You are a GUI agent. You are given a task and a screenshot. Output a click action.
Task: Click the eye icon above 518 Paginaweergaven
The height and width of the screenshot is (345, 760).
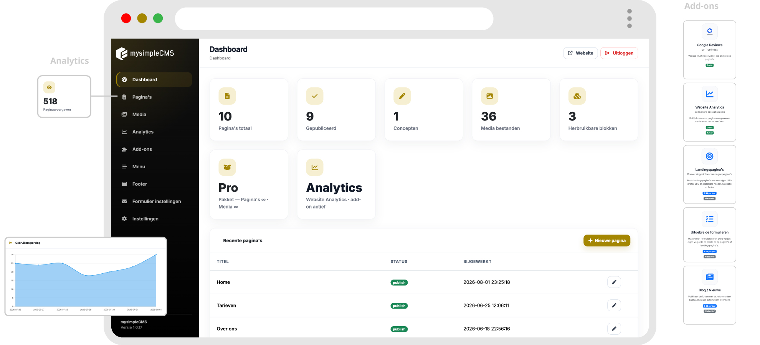49,87
